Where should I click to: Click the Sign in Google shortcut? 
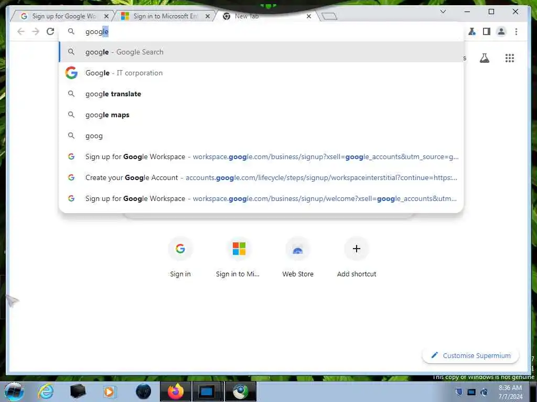[180, 256]
